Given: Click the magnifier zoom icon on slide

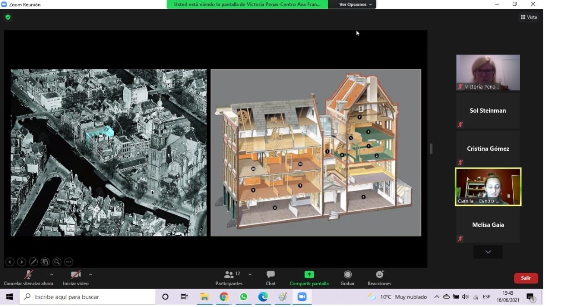Looking at the screenshot, I should [x=57, y=262].
